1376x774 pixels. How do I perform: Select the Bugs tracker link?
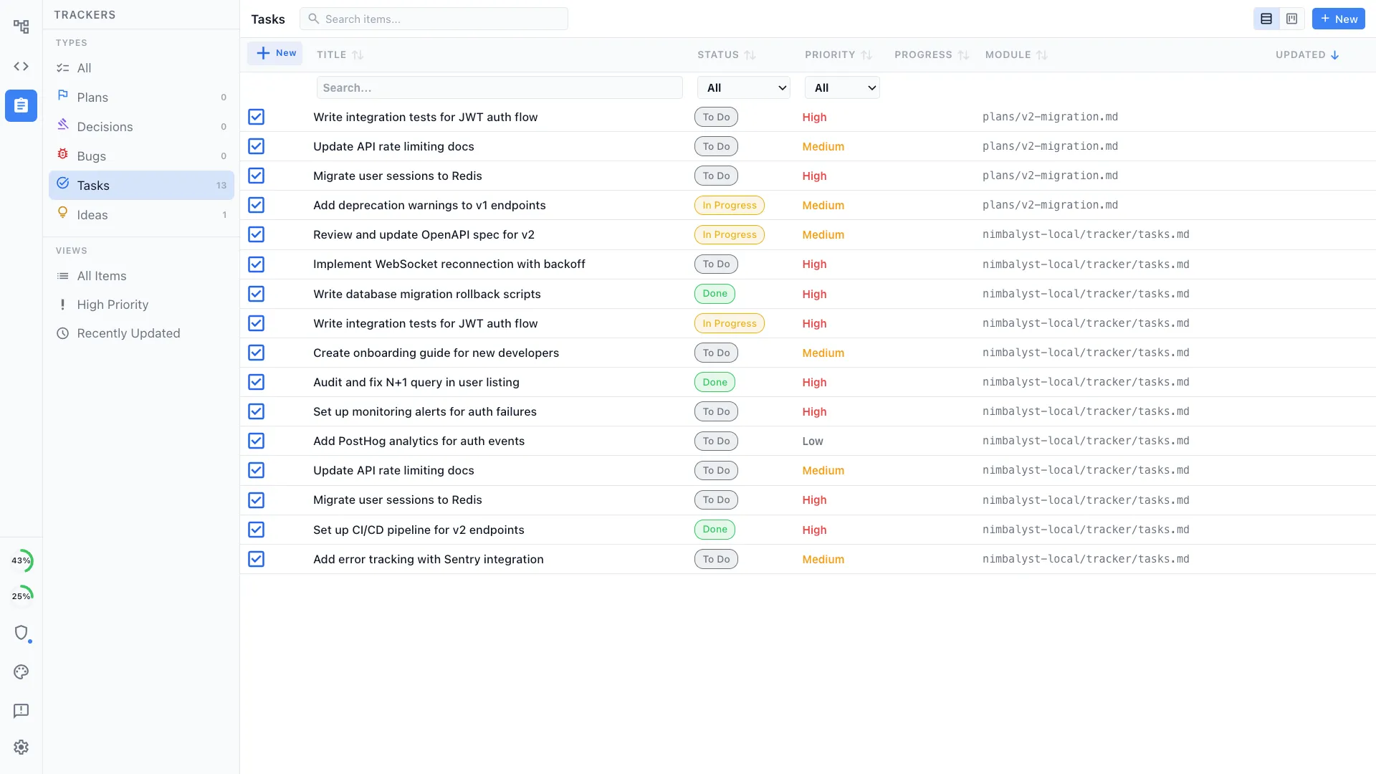coord(92,156)
